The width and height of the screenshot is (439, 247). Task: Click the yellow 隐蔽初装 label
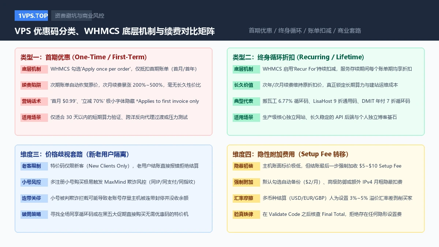click(x=246, y=166)
